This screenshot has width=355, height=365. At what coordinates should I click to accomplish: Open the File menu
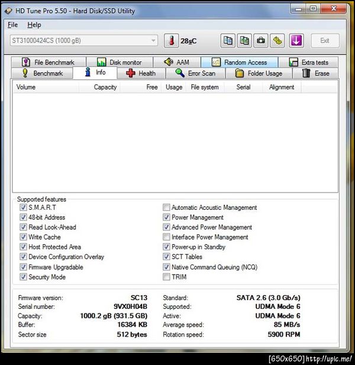[12, 25]
